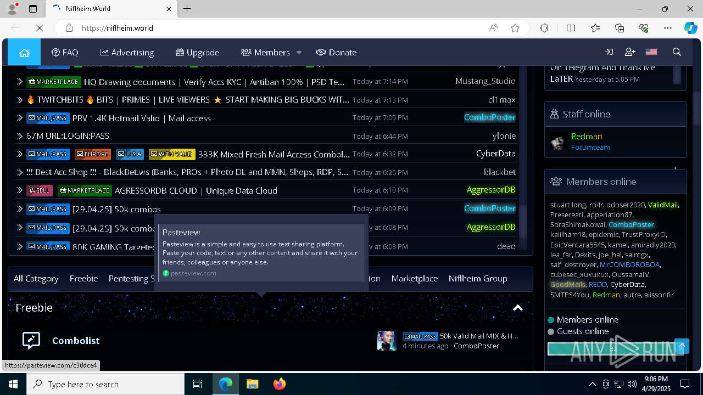Image resolution: width=703 pixels, height=395 pixels.
Task: Open pasteview.com link in tooltip
Action: 193,273
